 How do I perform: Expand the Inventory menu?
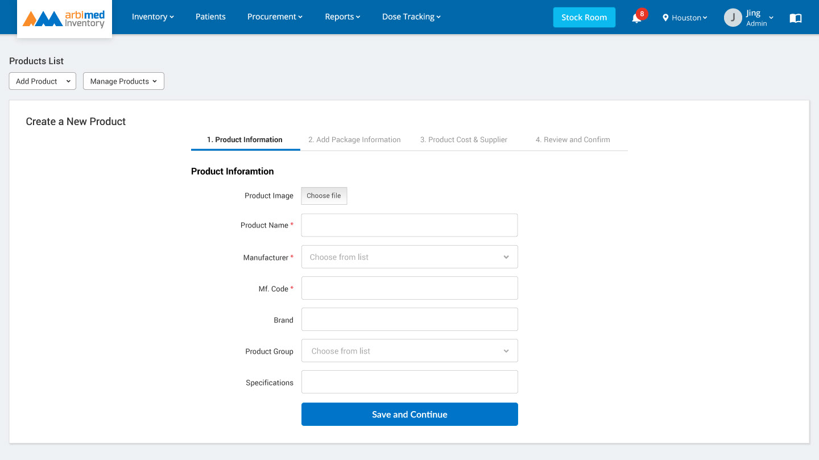(x=152, y=17)
